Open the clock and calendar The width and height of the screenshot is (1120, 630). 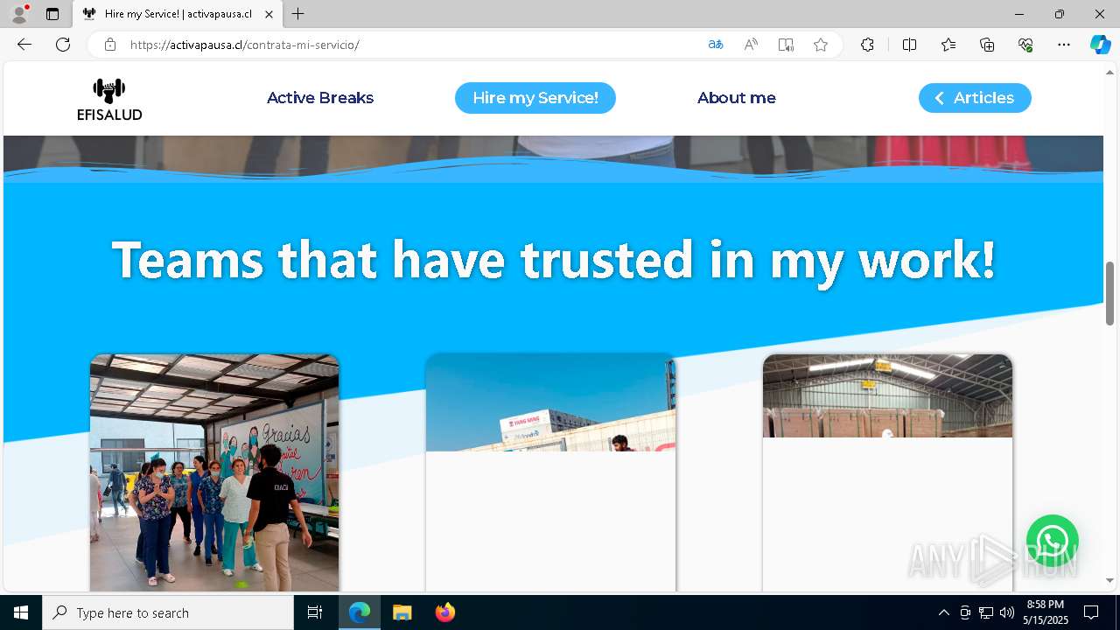1045,612
